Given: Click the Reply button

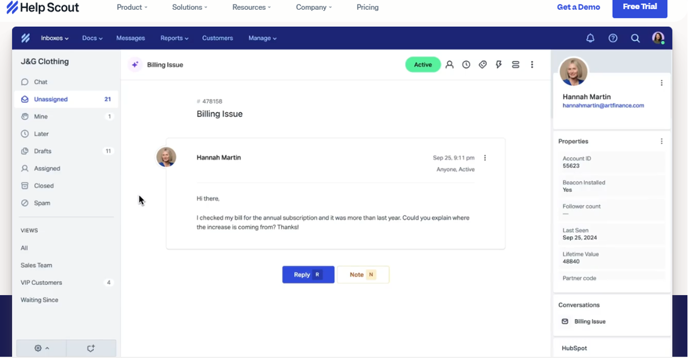Looking at the screenshot, I should coord(308,275).
